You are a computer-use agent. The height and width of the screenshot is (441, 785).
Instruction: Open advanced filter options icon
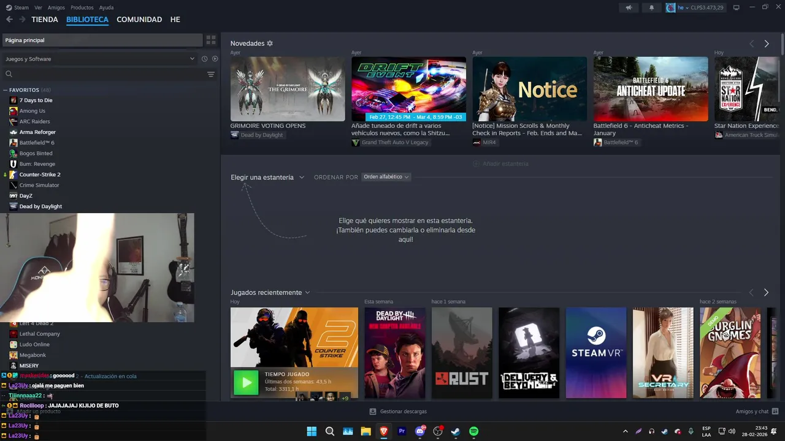click(211, 74)
